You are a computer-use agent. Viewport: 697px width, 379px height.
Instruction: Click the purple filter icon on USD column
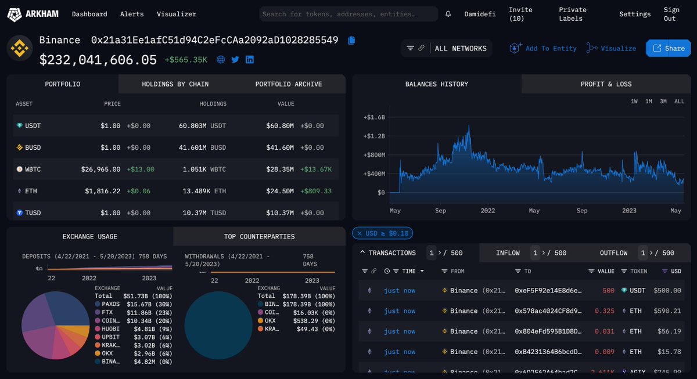pos(665,271)
